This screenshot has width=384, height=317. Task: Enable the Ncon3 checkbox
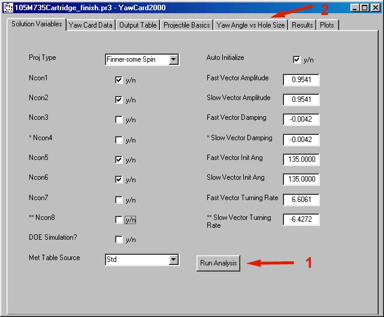tap(119, 120)
